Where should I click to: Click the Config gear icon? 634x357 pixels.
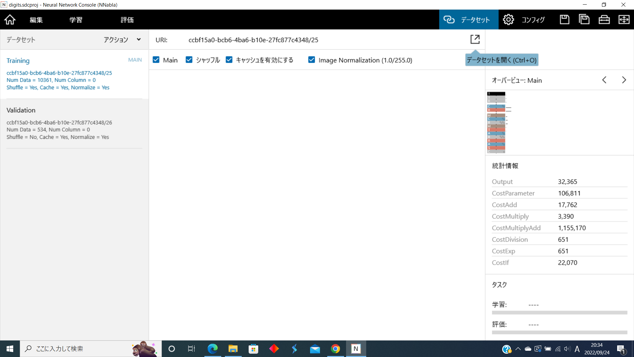click(x=508, y=20)
